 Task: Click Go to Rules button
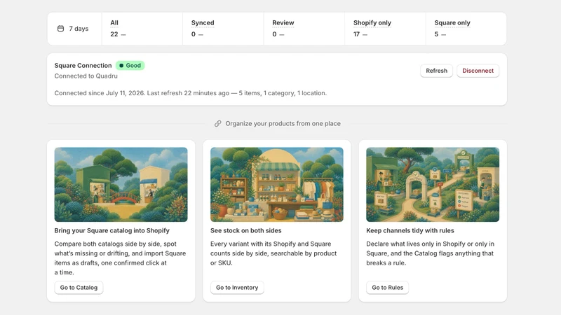(x=388, y=288)
